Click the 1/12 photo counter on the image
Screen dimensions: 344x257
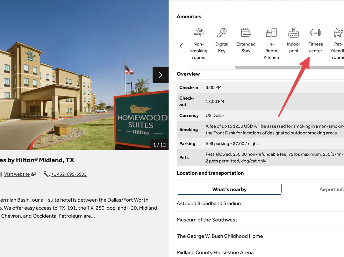click(159, 144)
